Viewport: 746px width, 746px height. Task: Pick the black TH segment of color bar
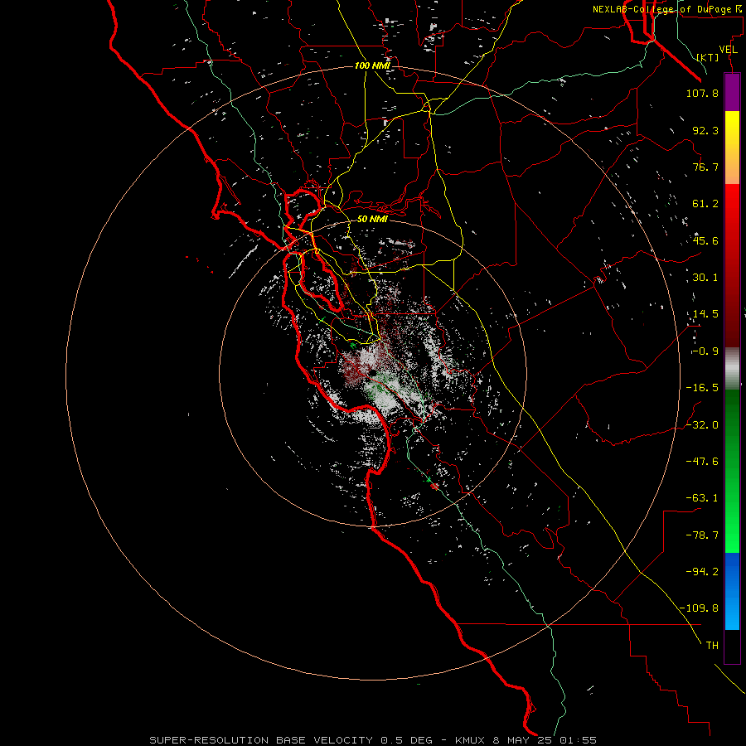click(732, 646)
